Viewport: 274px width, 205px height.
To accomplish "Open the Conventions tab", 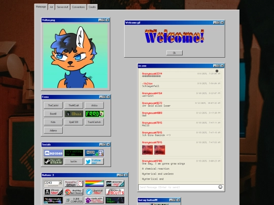I will 79,7.
